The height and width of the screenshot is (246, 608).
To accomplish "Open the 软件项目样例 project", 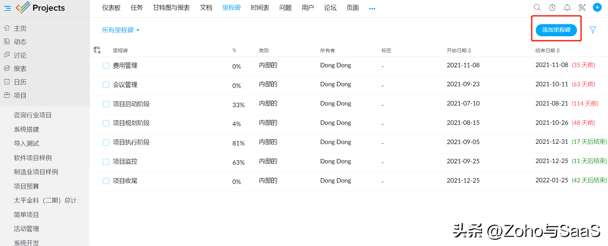I will coord(33,158).
